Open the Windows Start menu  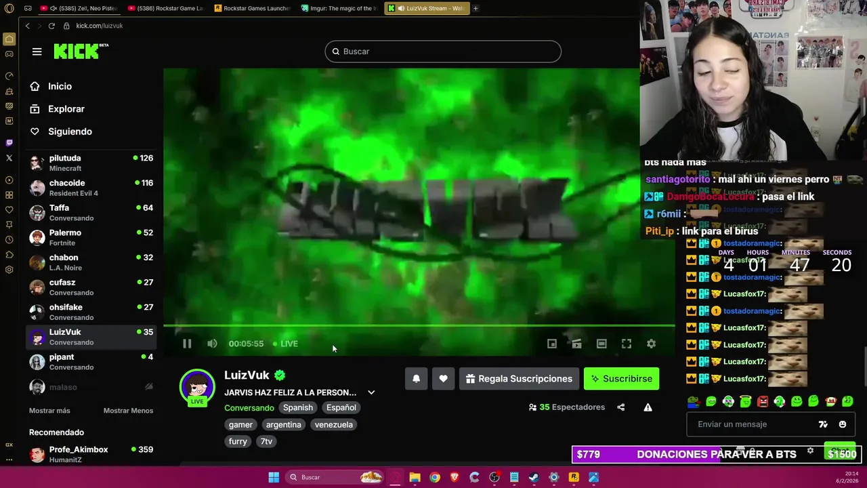(274, 477)
